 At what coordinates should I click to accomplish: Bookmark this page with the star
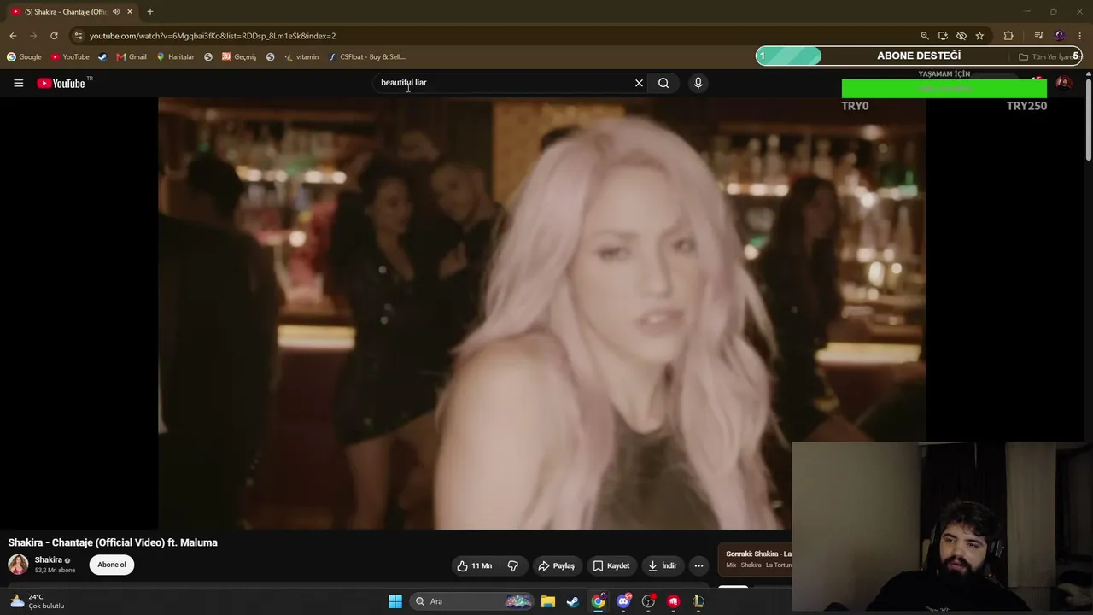pyautogui.click(x=979, y=36)
